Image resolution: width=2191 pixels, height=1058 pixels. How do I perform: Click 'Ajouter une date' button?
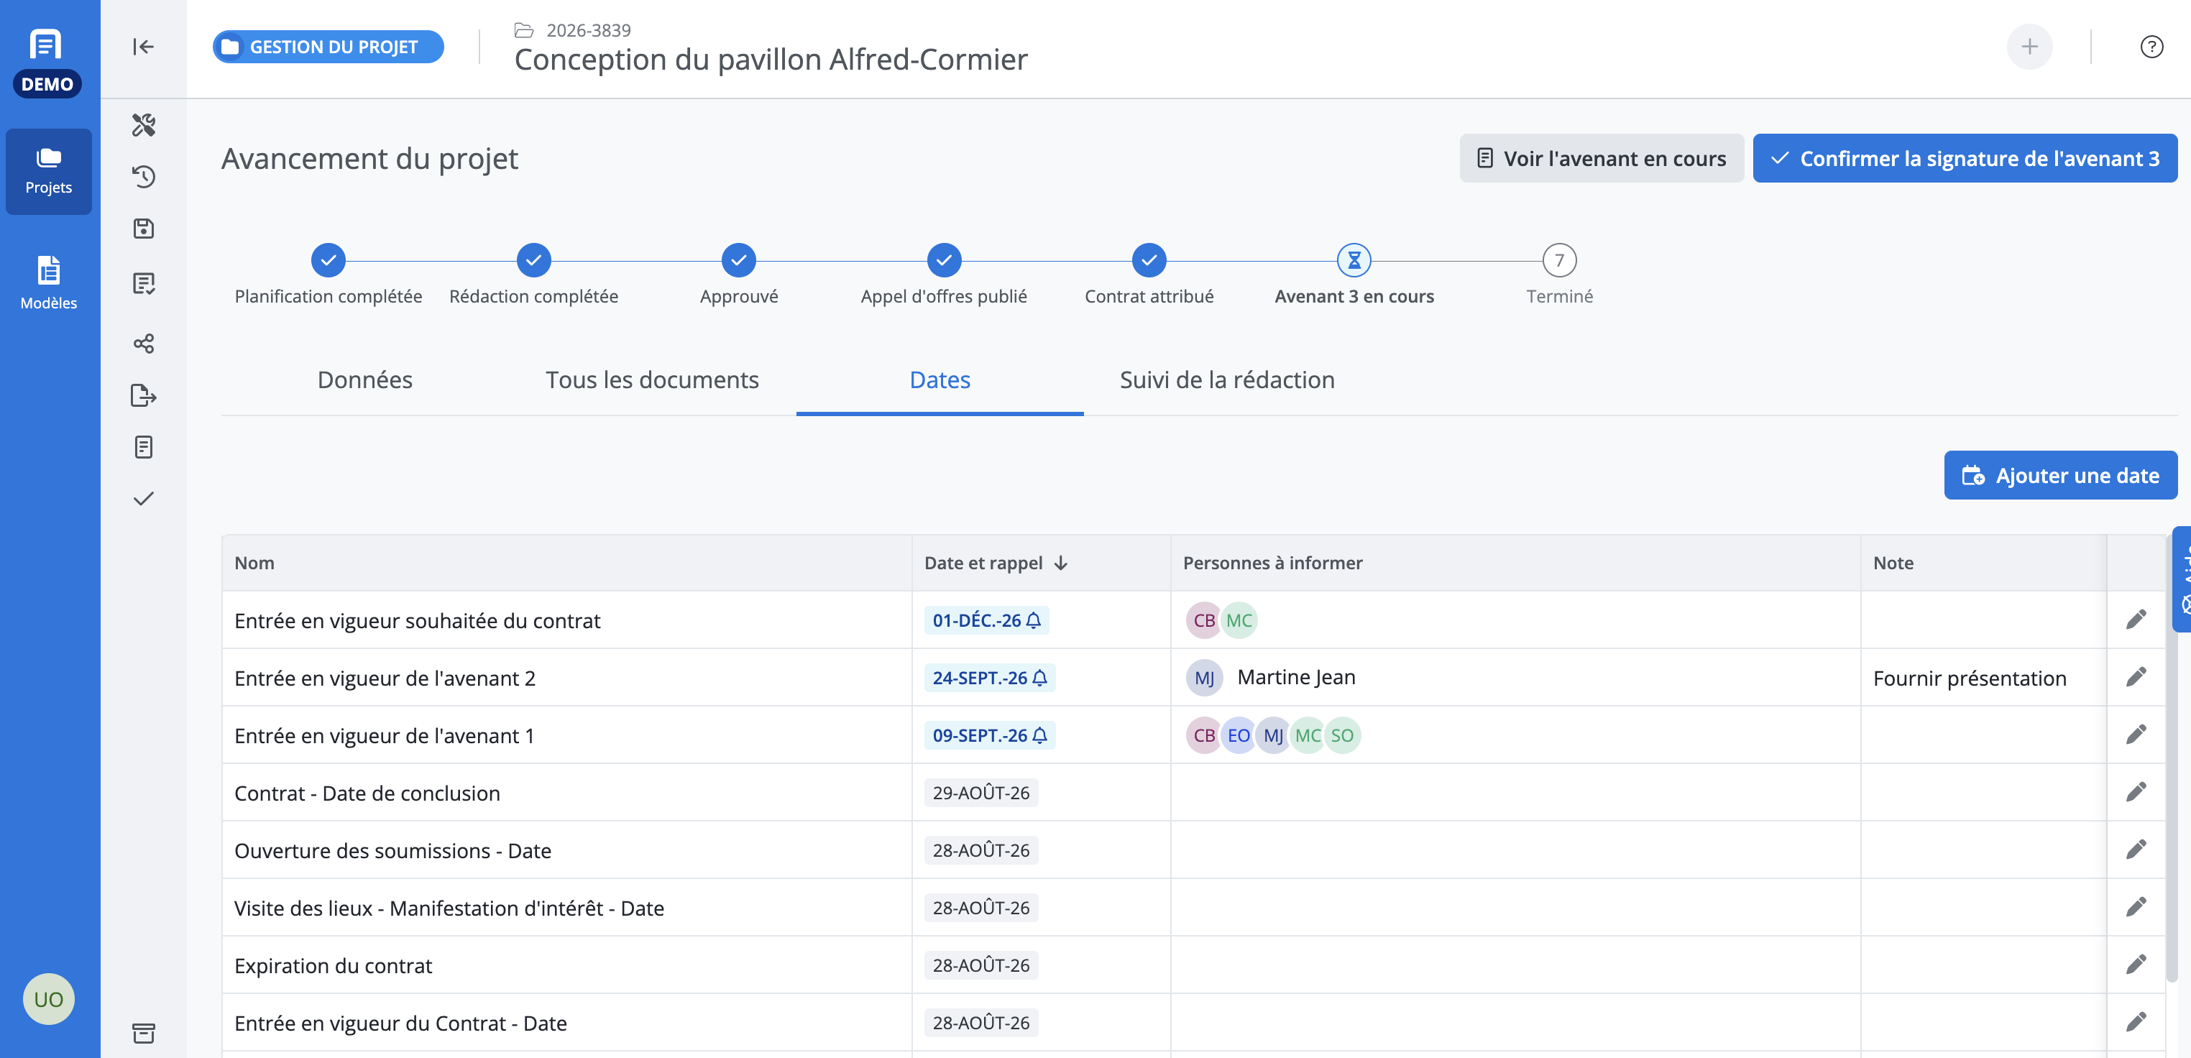tap(2060, 475)
